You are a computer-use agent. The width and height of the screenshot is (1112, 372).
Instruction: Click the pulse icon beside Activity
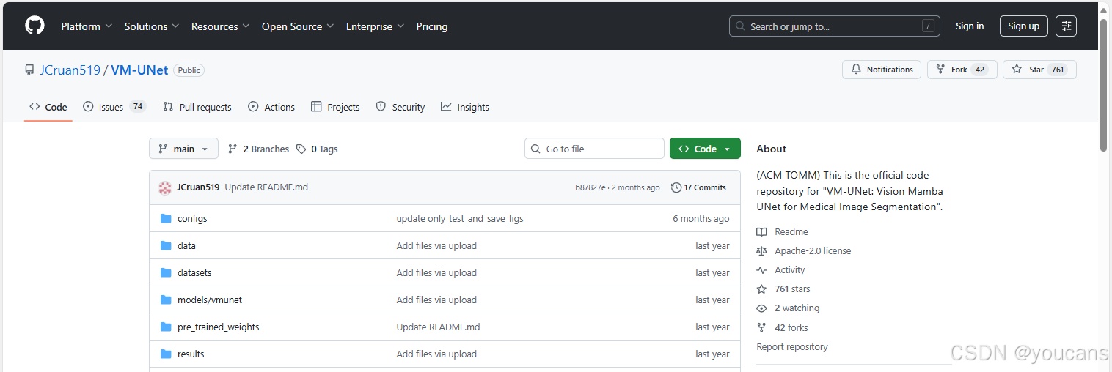(761, 269)
